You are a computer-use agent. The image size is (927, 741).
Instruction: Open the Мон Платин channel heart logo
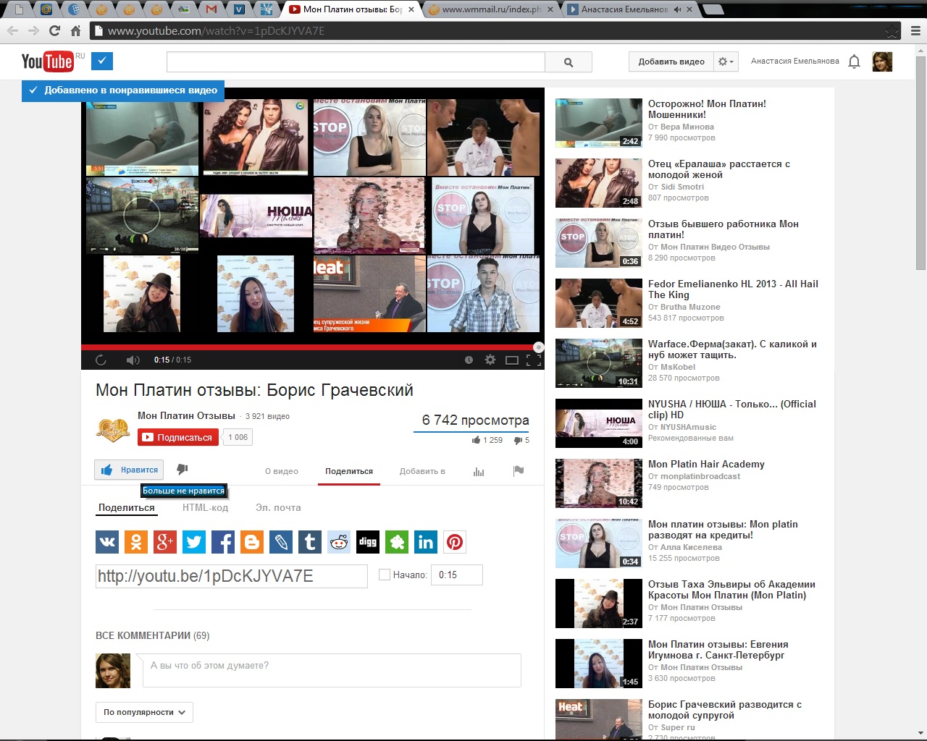[113, 430]
